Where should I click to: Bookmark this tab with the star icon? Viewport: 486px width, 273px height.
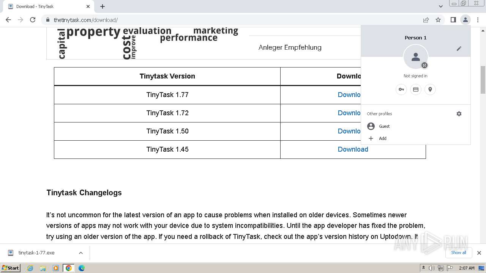coord(438,20)
